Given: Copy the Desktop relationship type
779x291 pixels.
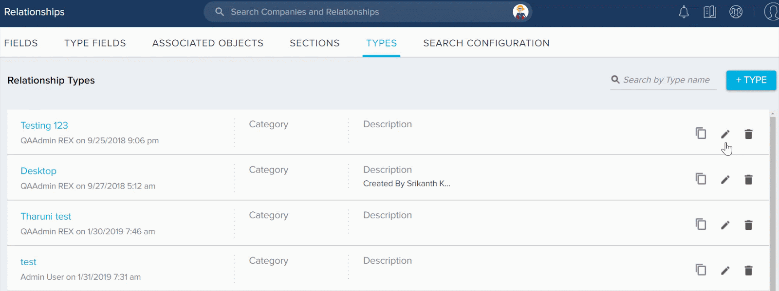Looking at the screenshot, I should [x=701, y=179].
